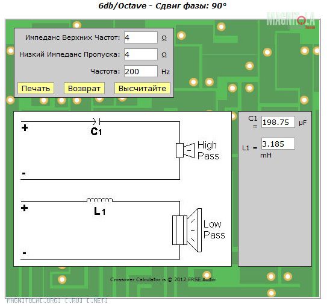Click the 6db/Octave heading
Viewport: 327px width, 306px height.
162,6
